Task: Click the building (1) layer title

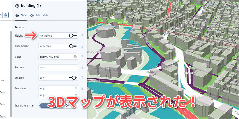Action: click(x=31, y=6)
